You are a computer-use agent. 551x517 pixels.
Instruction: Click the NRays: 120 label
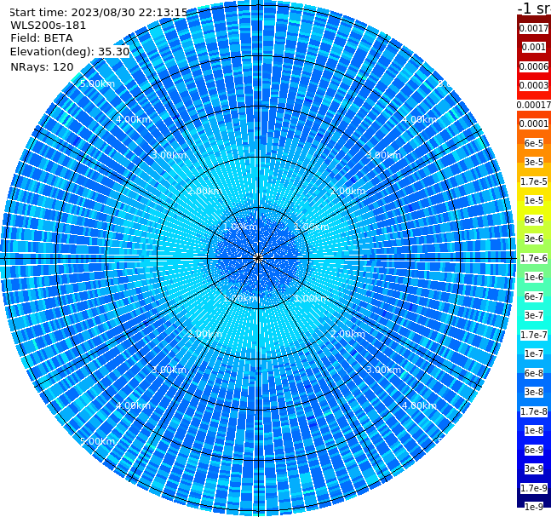click(x=42, y=66)
